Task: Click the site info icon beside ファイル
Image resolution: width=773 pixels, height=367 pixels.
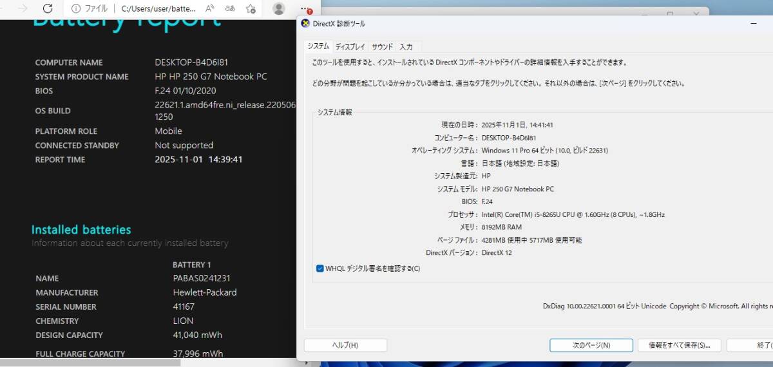Action: (x=76, y=9)
